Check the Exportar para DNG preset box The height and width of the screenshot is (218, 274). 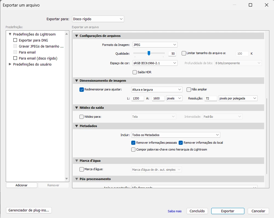15,40
